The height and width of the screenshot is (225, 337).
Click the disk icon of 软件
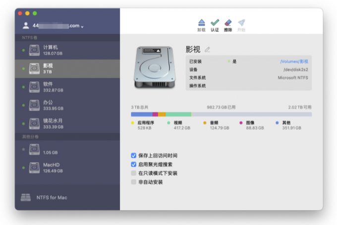pos(34,87)
